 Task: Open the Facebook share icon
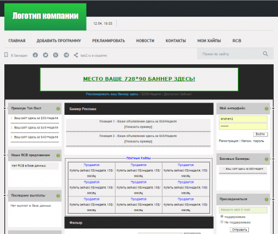(35, 55)
